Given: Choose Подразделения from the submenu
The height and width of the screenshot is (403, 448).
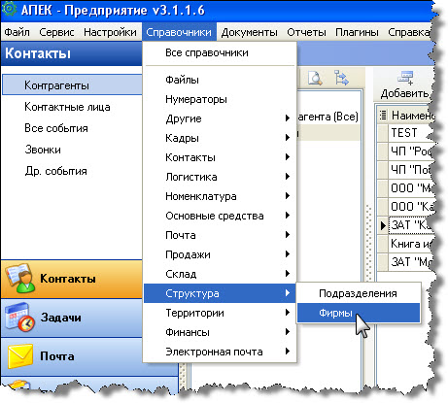Looking at the screenshot, I should tap(359, 293).
